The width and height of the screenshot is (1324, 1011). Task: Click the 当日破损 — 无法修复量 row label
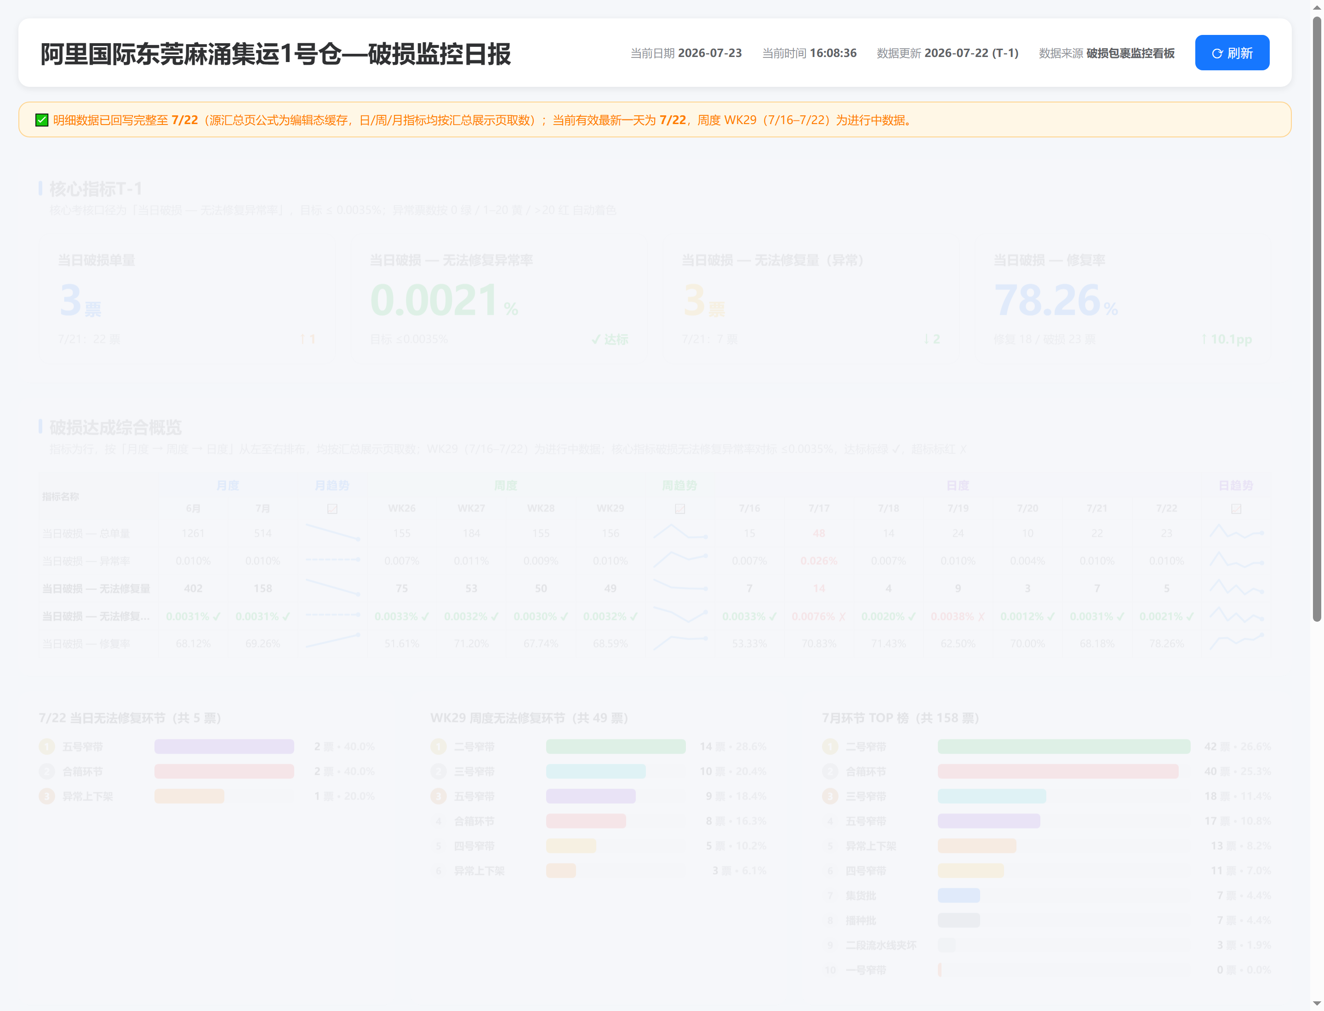coord(96,589)
